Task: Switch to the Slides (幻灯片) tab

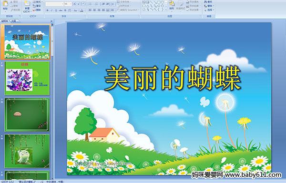Action: [5, 21]
